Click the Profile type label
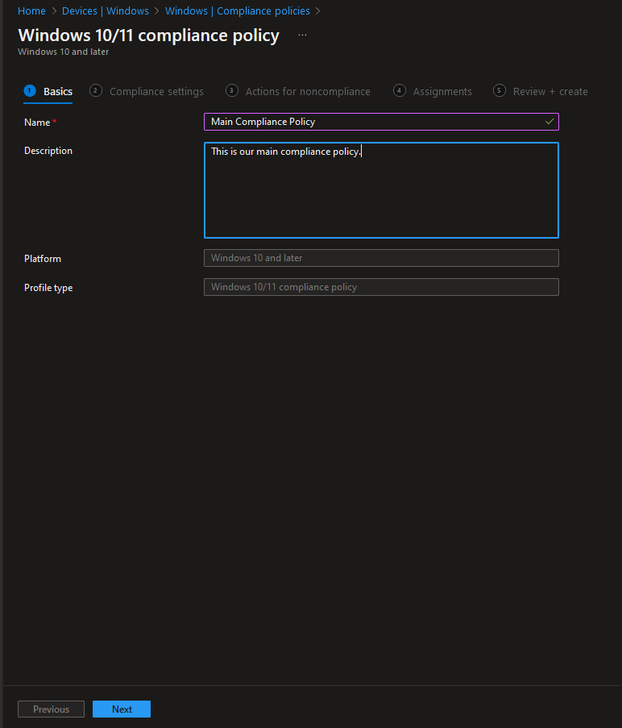Screen dimensions: 622x728 click(x=48, y=288)
